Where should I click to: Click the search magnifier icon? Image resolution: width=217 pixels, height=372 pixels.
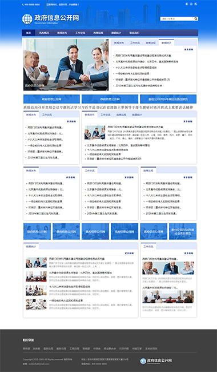(x=196, y=19)
